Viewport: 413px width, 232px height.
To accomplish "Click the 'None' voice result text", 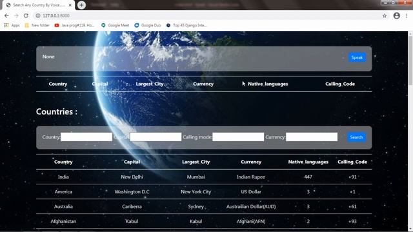I will tap(48, 57).
